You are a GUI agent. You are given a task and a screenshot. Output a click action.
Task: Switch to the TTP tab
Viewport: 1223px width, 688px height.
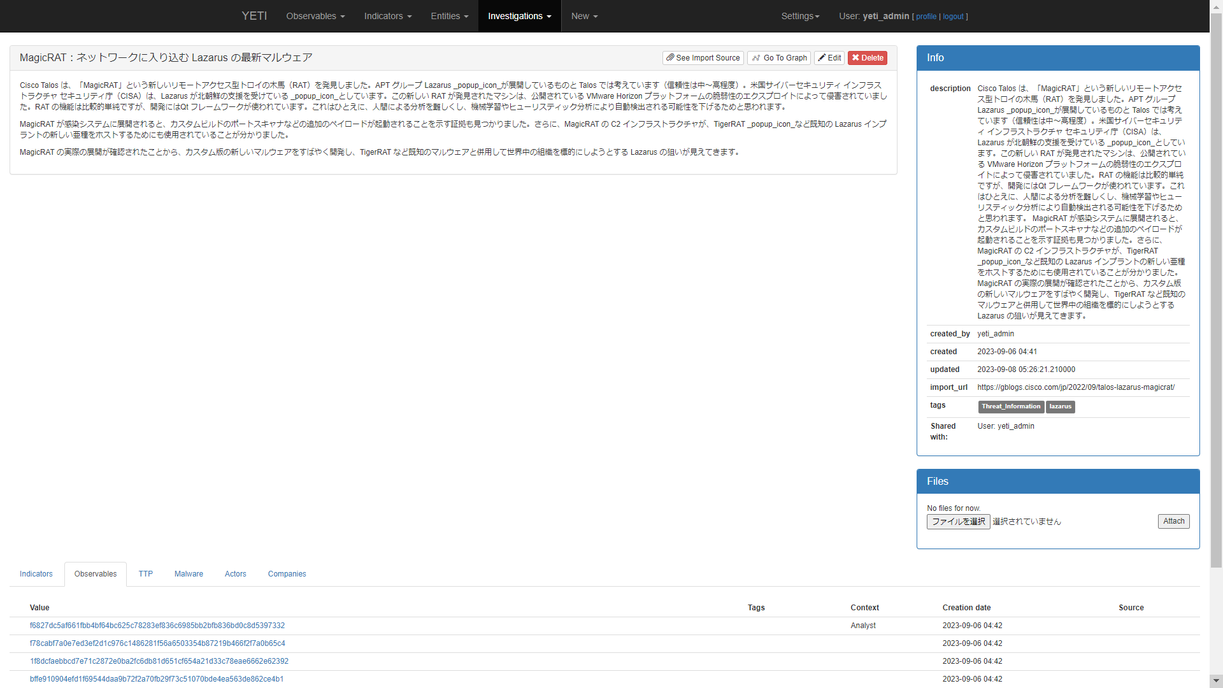click(146, 574)
